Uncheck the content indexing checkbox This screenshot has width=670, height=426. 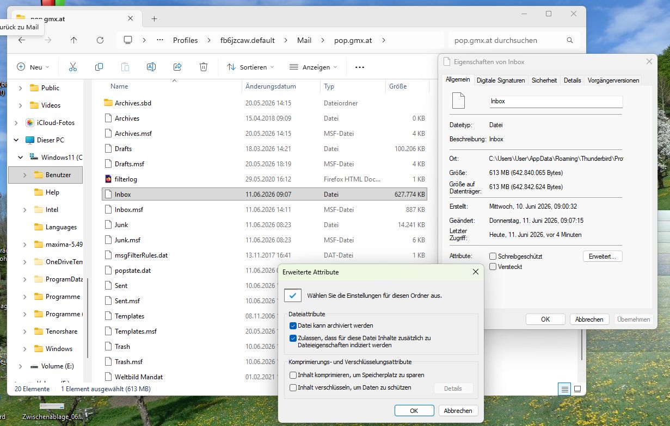pos(293,338)
